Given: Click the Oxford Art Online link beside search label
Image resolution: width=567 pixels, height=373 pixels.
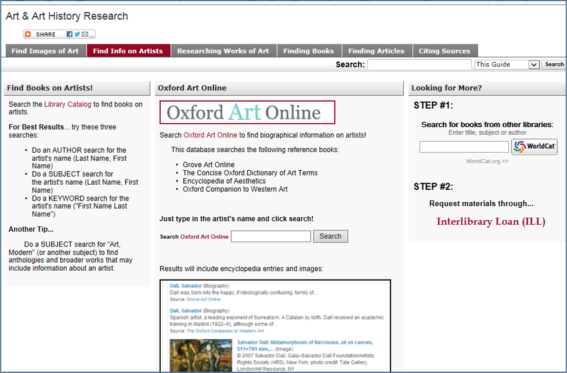Looking at the screenshot, I should pos(204,236).
